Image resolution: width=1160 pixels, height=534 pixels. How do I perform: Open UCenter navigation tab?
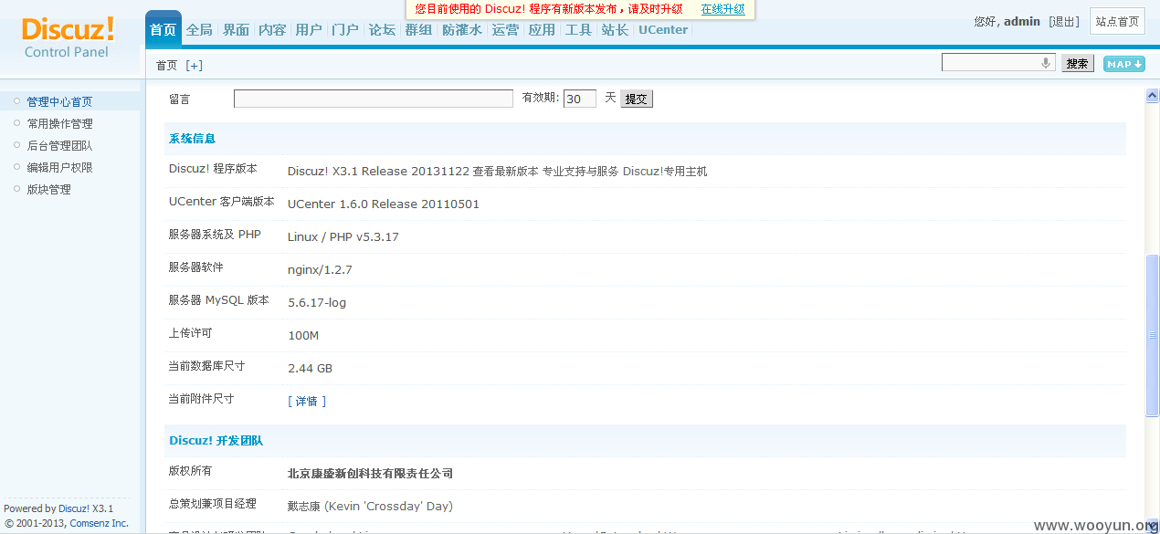point(663,29)
